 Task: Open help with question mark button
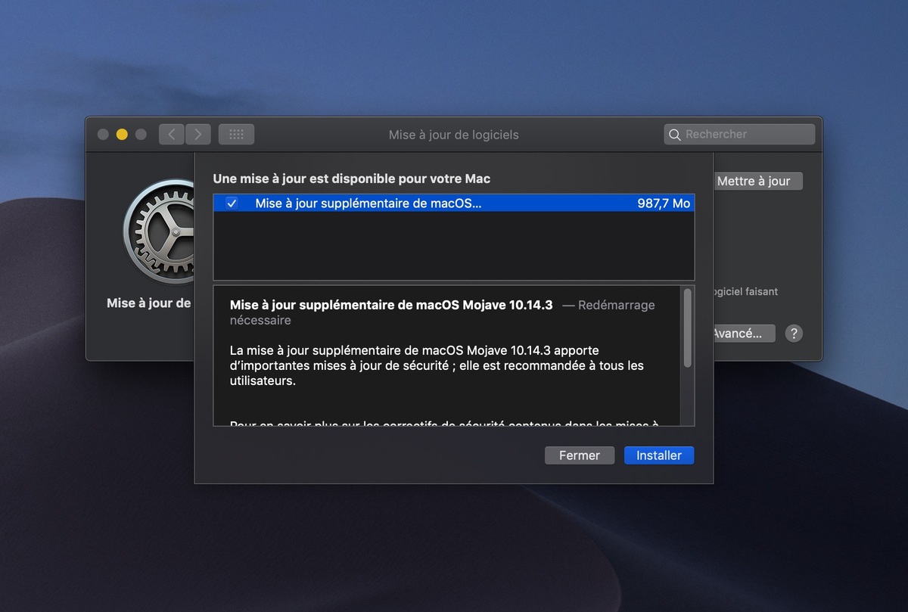(793, 333)
